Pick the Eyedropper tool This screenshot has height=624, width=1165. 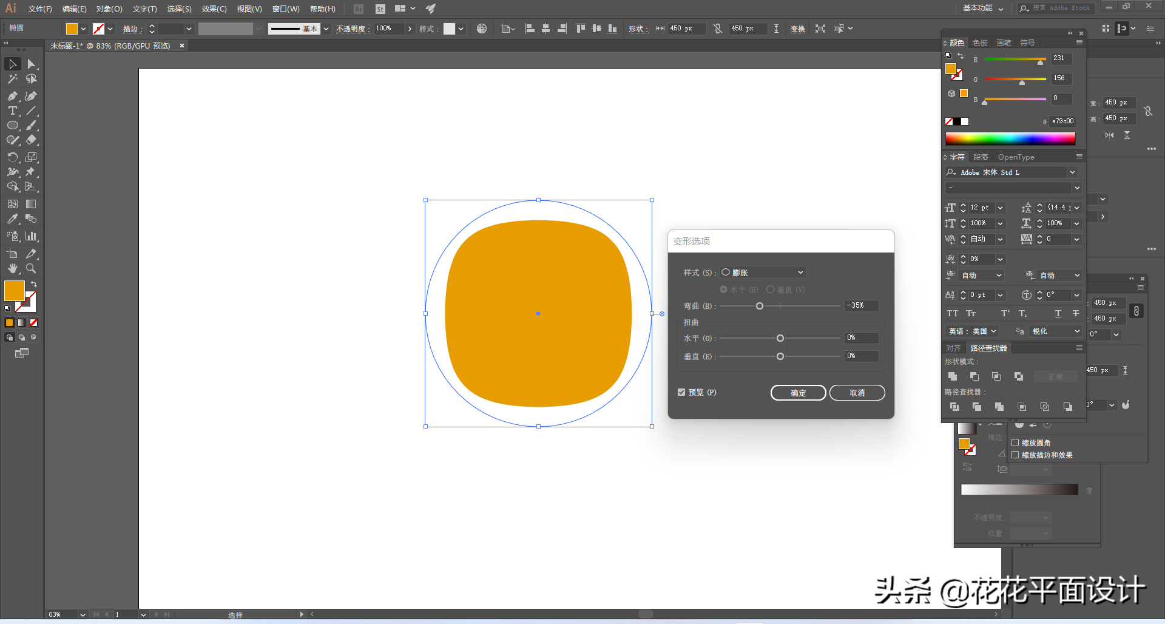(13, 219)
